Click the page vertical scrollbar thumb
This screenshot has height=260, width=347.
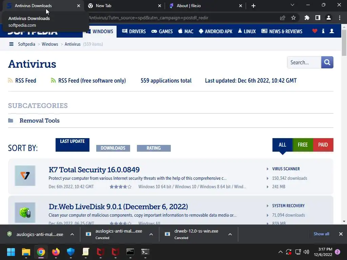click(344, 42)
